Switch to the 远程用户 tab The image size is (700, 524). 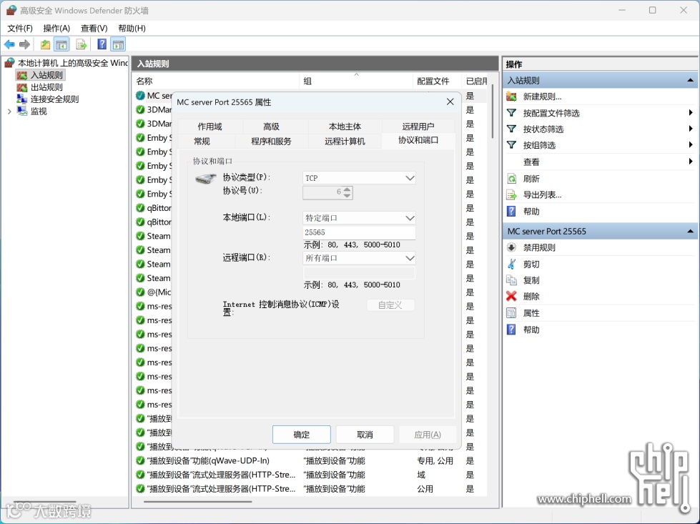pyautogui.click(x=418, y=127)
